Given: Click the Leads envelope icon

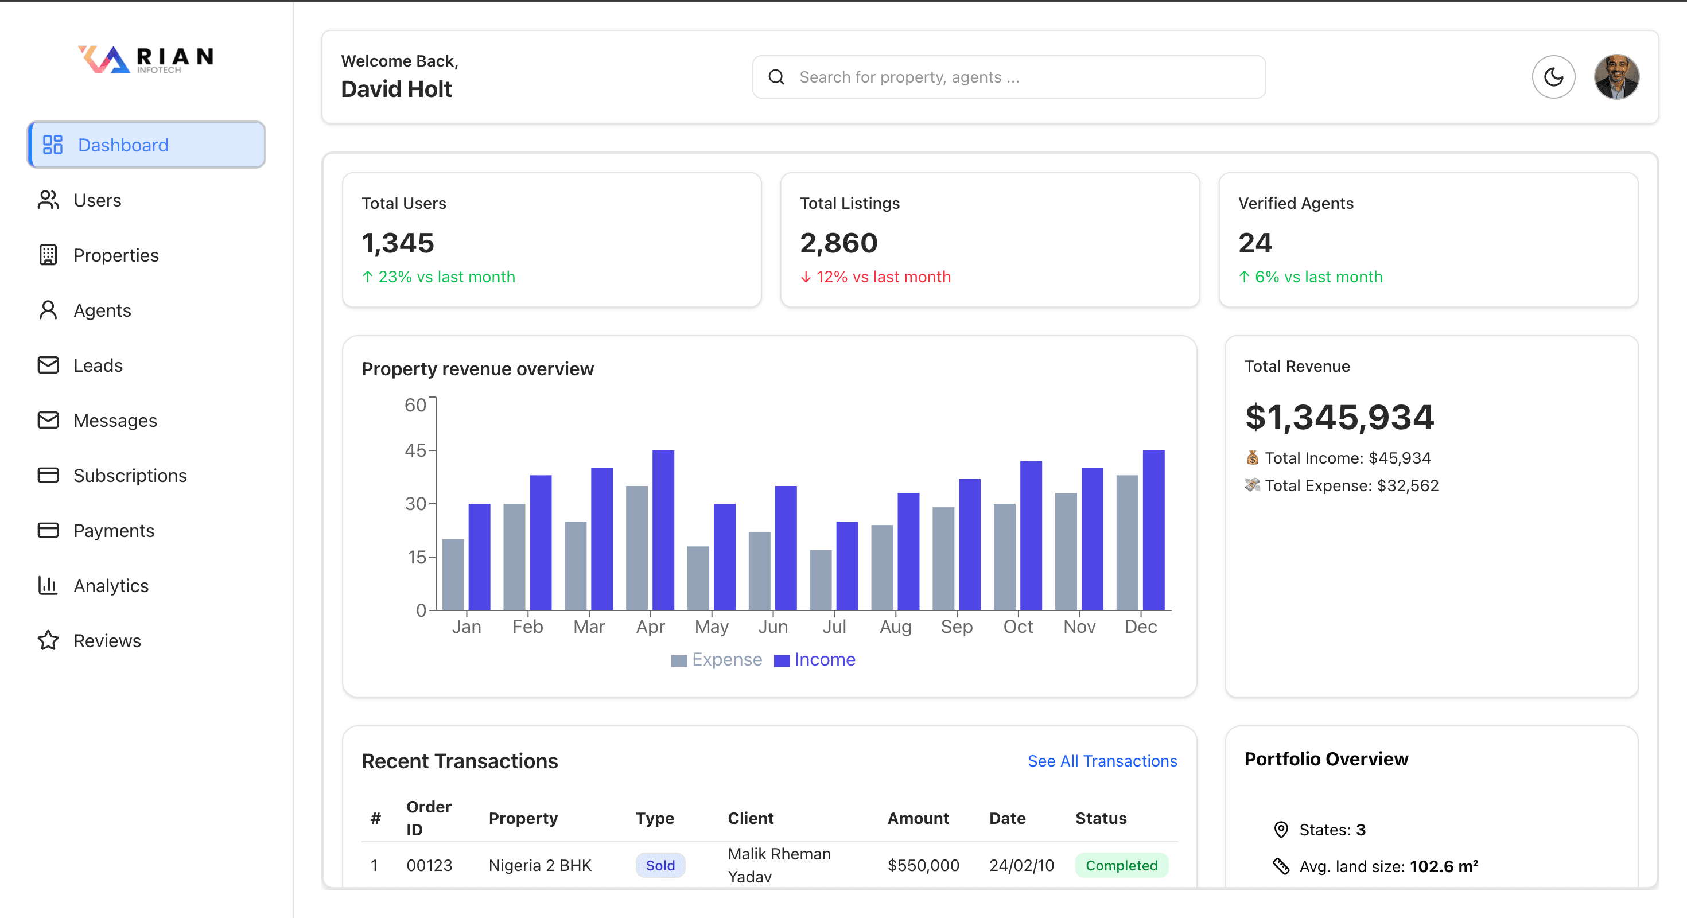Looking at the screenshot, I should click(x=48, y=365).
